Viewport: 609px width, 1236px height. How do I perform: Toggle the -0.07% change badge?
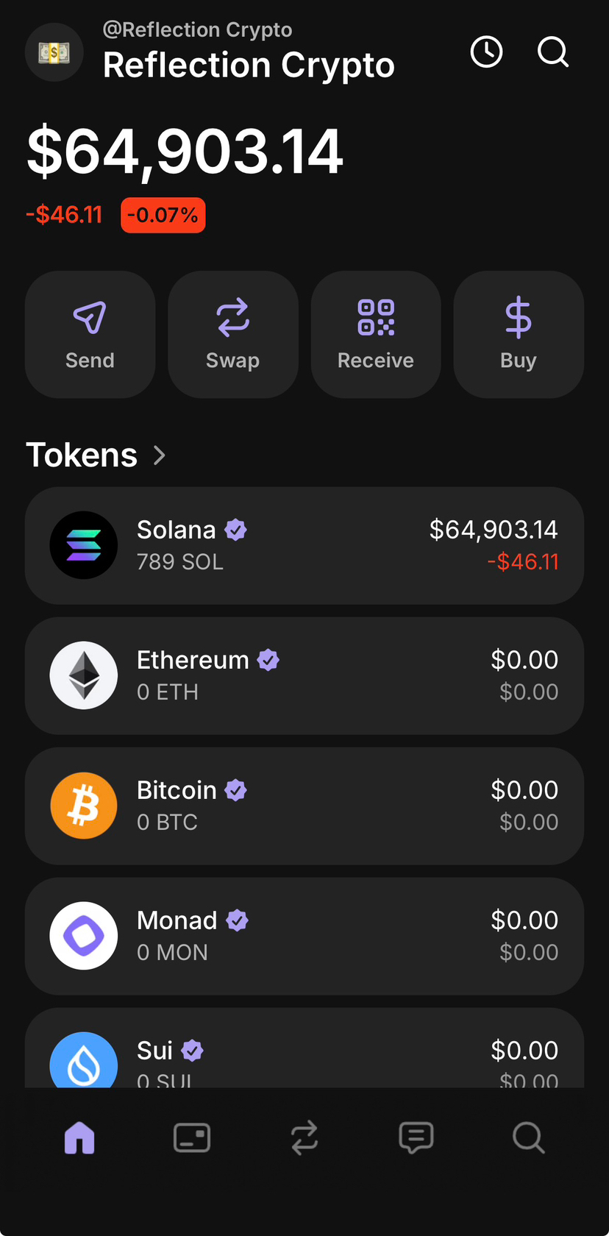pos(163,216)
